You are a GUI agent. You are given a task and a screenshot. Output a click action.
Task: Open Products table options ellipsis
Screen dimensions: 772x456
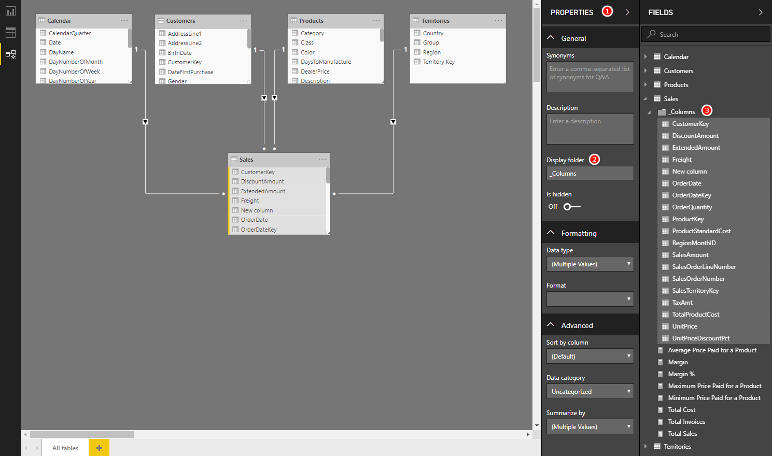(376, 21)
